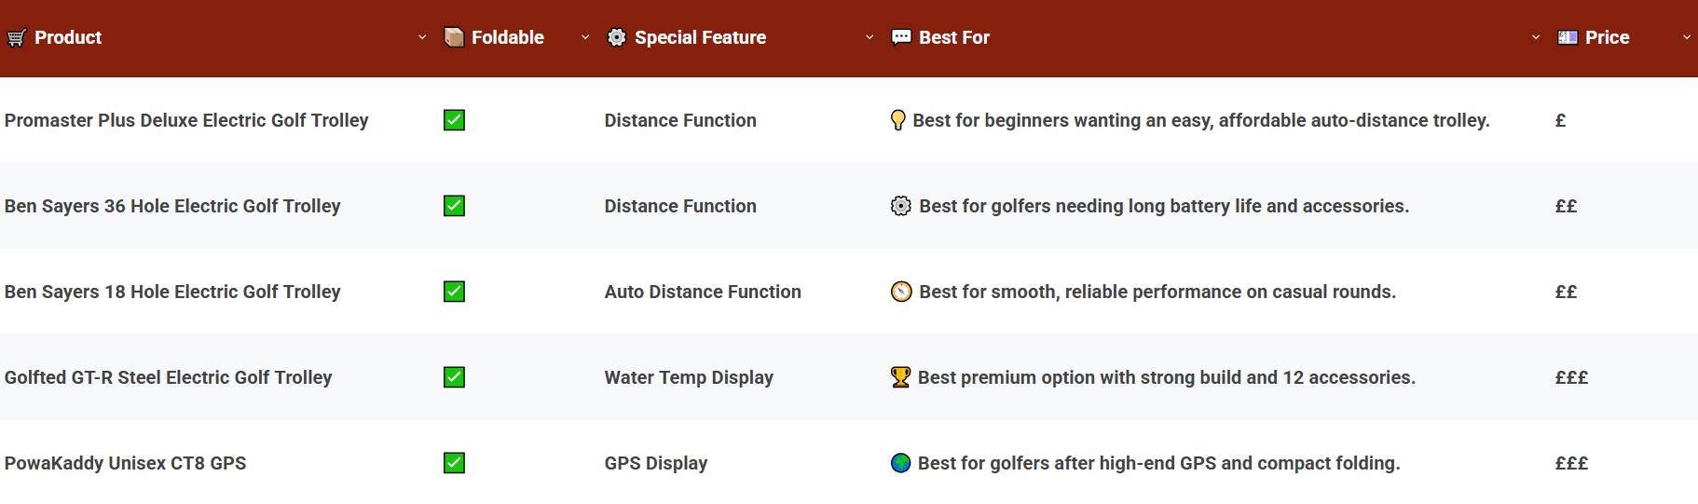Uncheck Foldable for Ben Sayers 36 Hole
Viewport: 1698px width, 504px height.
pos(455,206)
